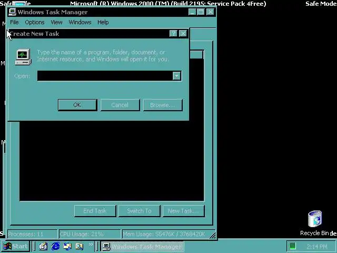This screenshot has height=253, width=337.
Task: Click the CPU usage tray icon
Action: pos(293,246)
